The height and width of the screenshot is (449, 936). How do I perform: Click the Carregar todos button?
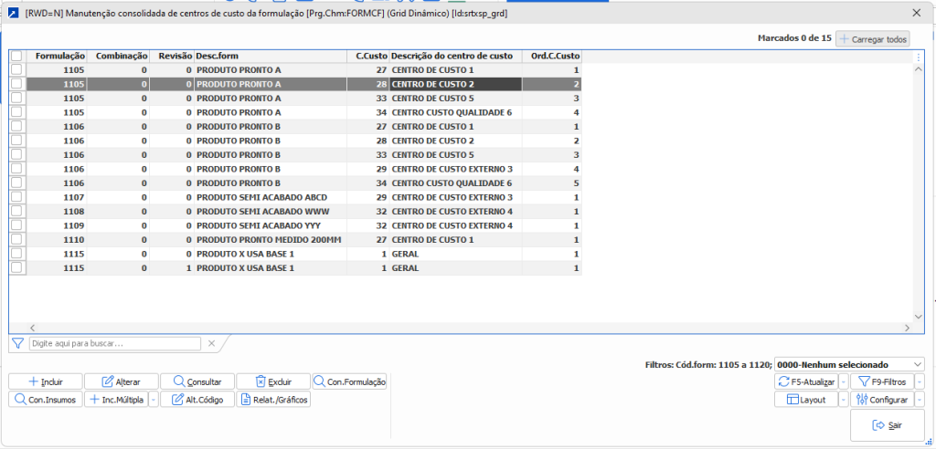873,39
